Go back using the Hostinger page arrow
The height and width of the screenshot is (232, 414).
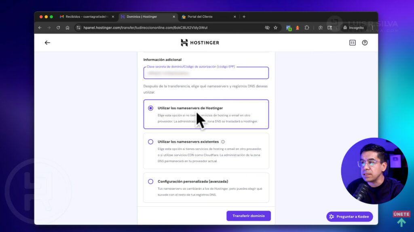pyautogui.click(x=47, y=43)
